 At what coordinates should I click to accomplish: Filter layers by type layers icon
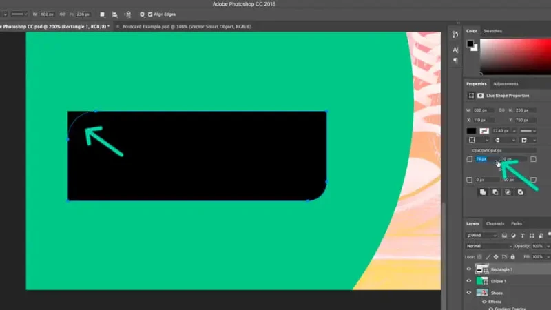click(x=523, y=236)
